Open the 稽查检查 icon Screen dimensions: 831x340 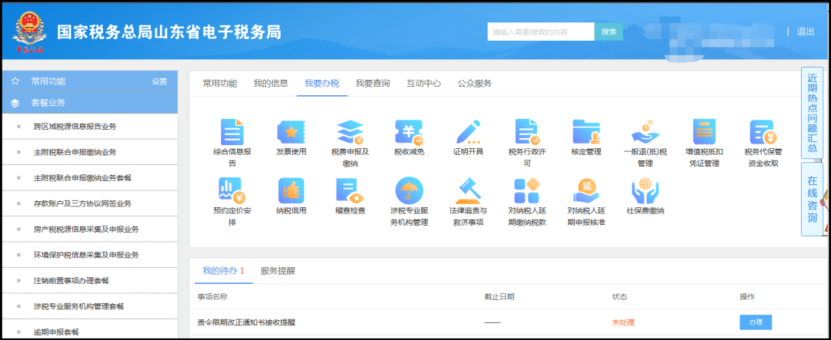[350, 191]
